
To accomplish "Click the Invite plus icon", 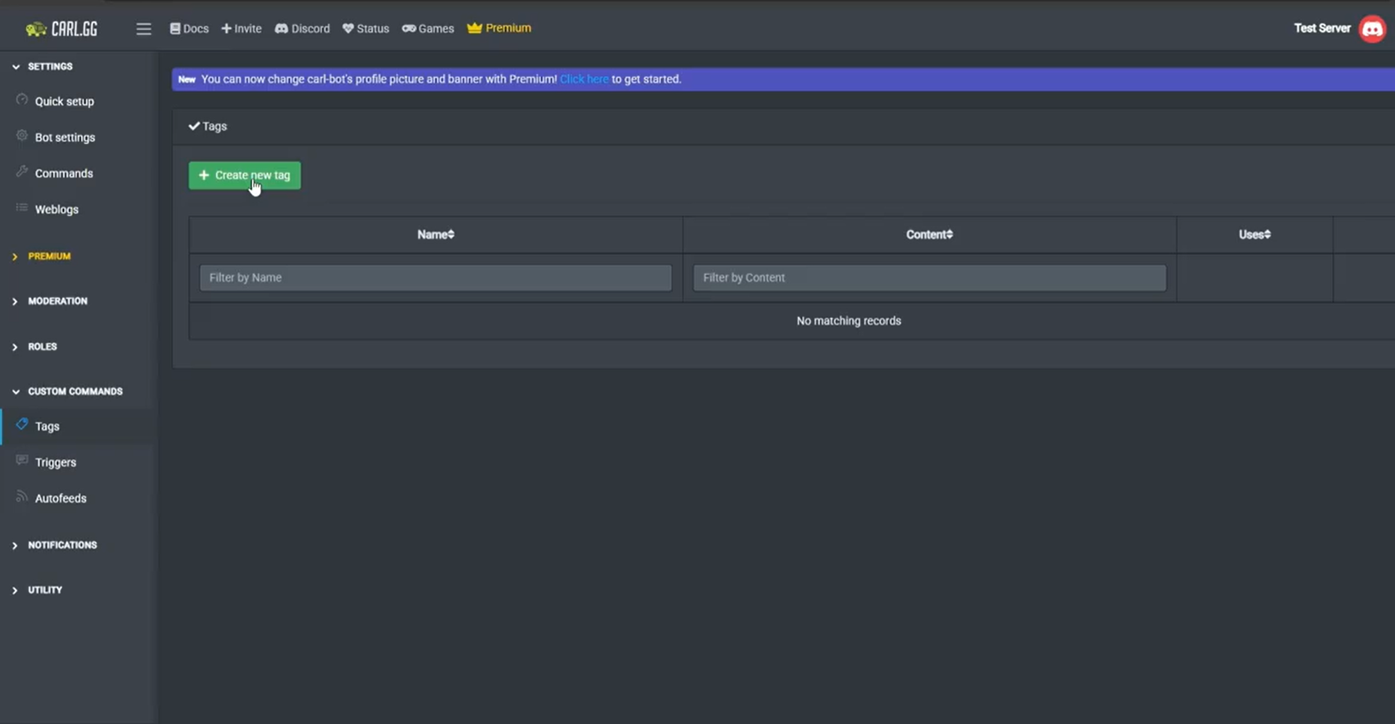I will point(226,28).
